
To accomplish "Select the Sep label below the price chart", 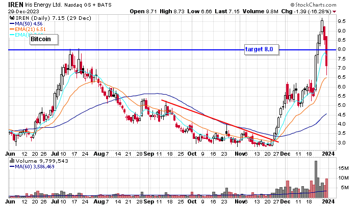I will coord(149,154).
